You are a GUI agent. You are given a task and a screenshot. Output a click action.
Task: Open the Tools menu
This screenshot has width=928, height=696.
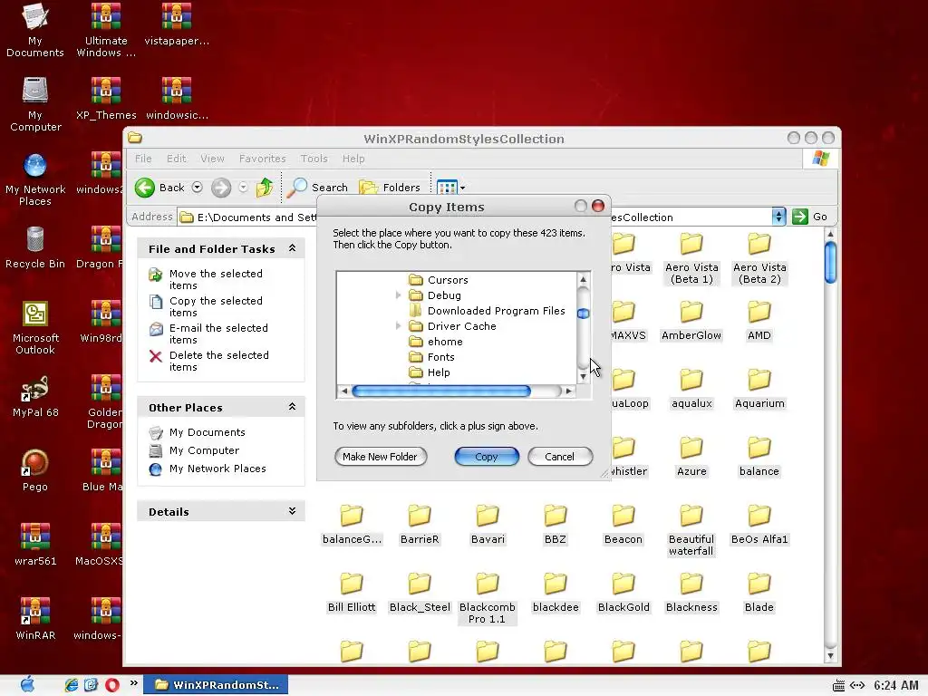(x=314, y=159)
